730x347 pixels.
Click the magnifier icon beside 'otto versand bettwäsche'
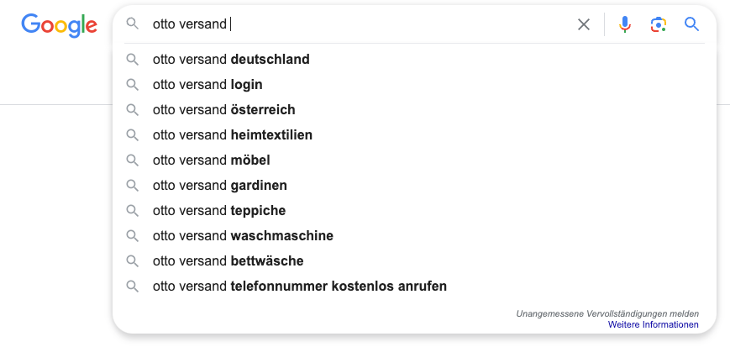(132, 261)
